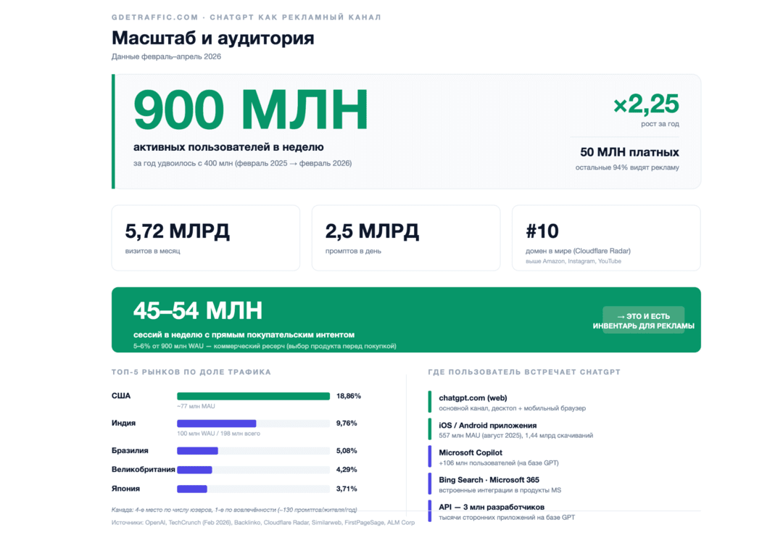Click the "3,71%" value
Screen dimensions: 783x538
pyautogui.click(x=347, y=489)
